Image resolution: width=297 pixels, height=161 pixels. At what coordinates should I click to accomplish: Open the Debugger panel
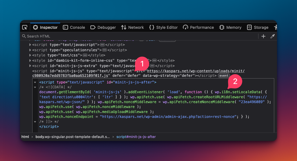pyautogui.click(x=103, y=27)
